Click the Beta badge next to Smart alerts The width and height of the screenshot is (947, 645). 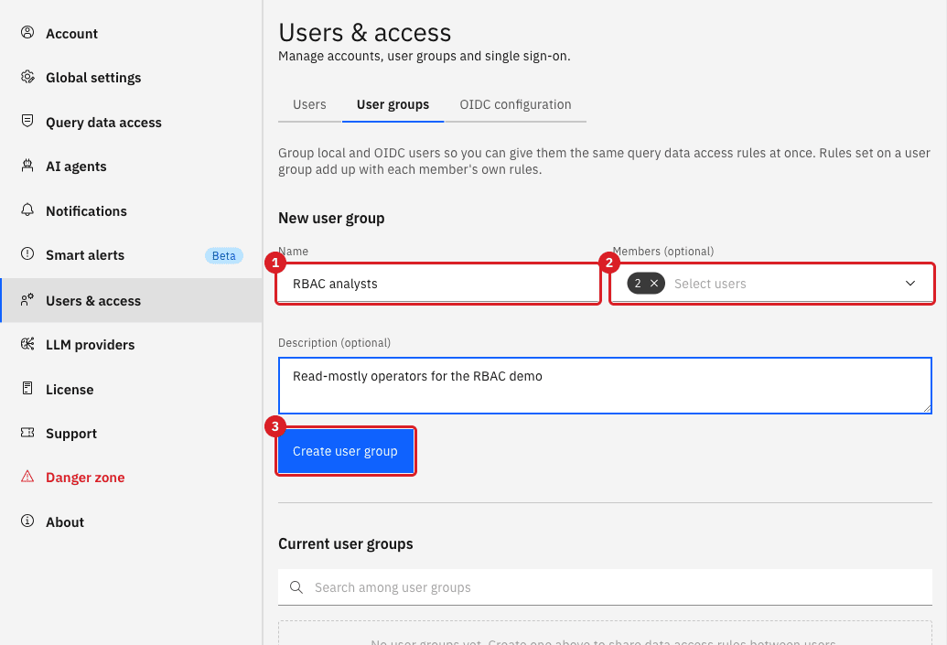point(223,255)
